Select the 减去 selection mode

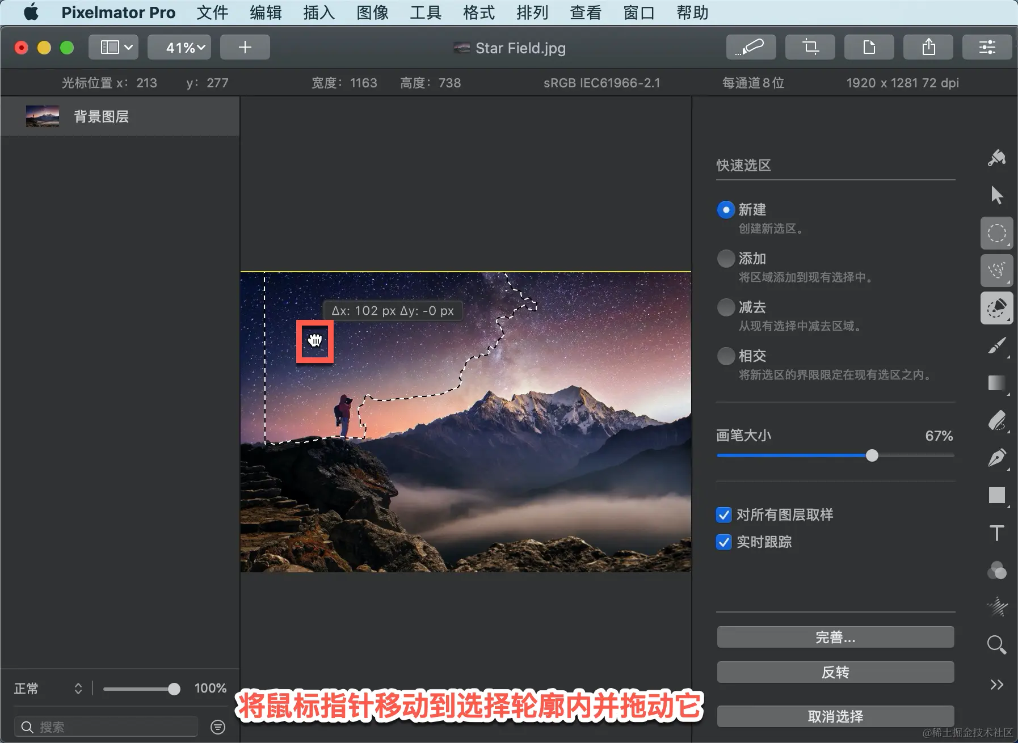coord(726,307)
